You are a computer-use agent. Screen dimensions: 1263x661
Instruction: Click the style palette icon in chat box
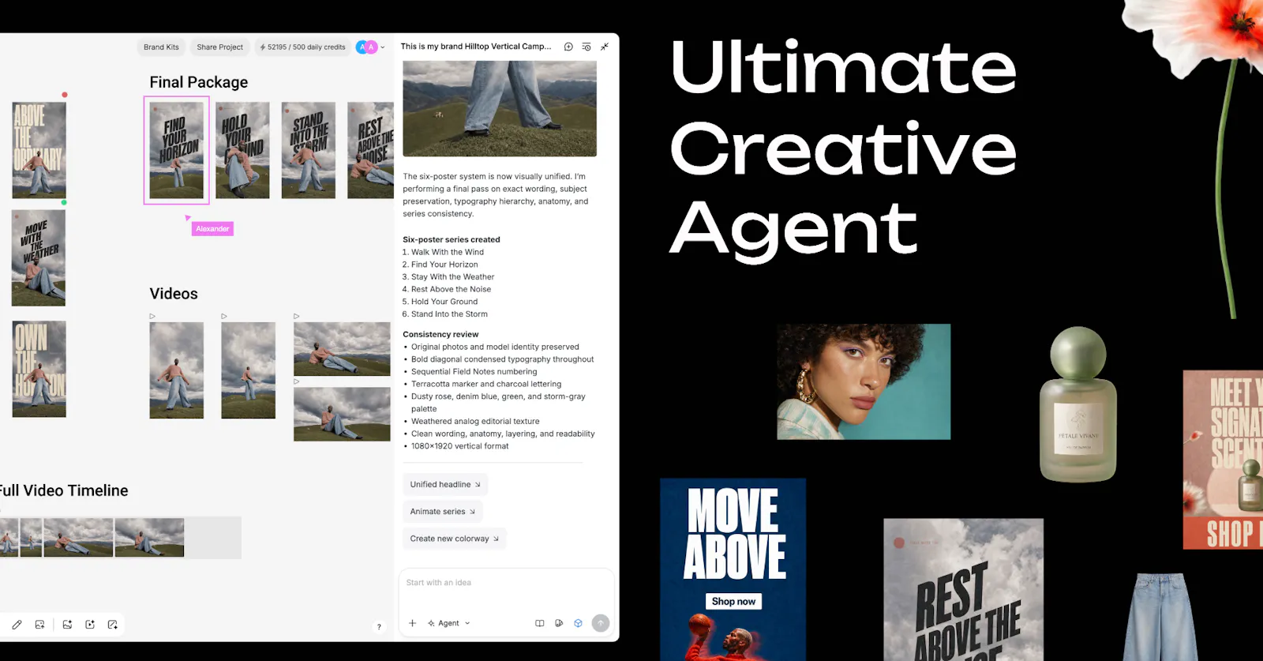[x=559, y=623]
